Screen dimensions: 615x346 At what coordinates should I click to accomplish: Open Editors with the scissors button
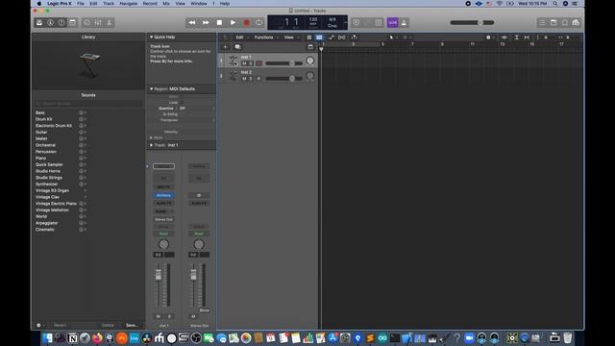pos(109,23)
